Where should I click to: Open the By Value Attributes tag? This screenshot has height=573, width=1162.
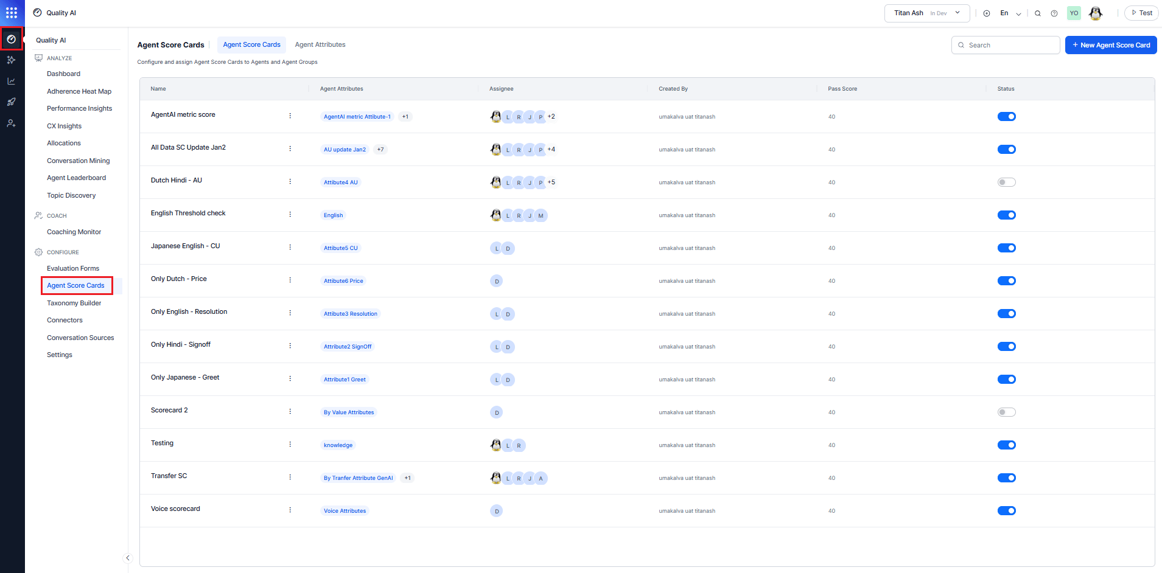[x=349, y=412]
